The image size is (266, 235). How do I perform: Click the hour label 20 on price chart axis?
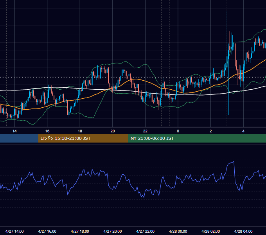(x=113, y=131)
